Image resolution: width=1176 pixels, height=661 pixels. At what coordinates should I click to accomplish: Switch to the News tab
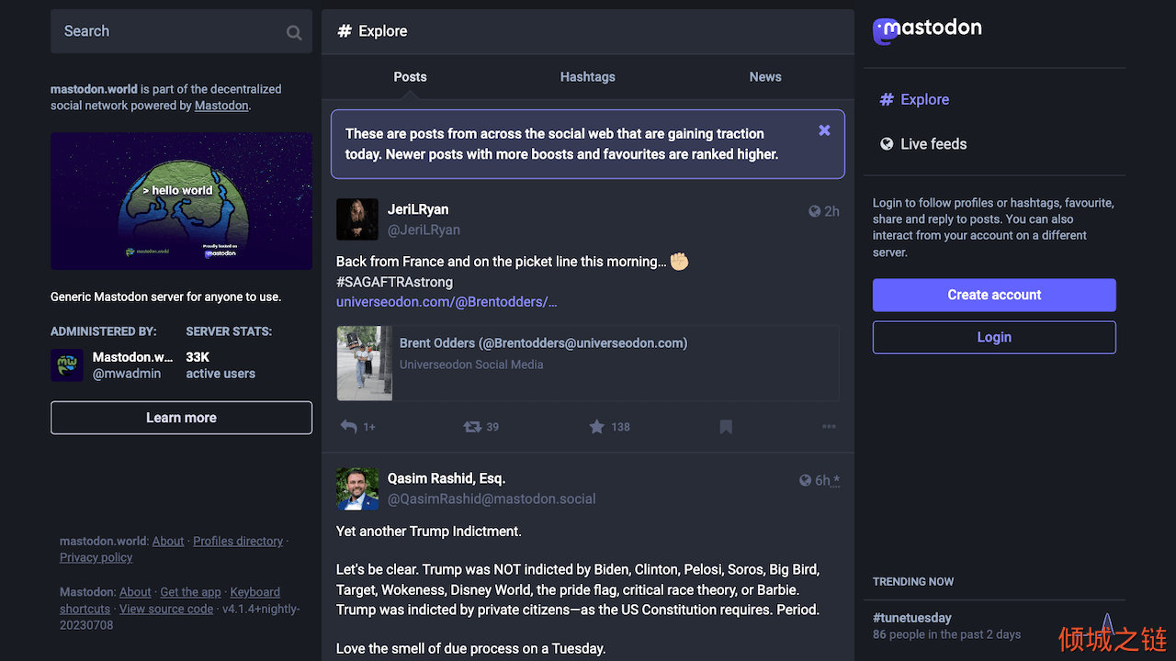(x=765, y=77)
